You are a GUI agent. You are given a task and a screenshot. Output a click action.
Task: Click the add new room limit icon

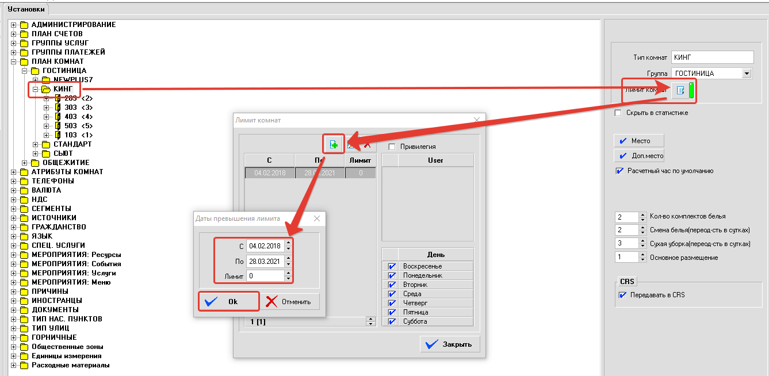[334, 145]
